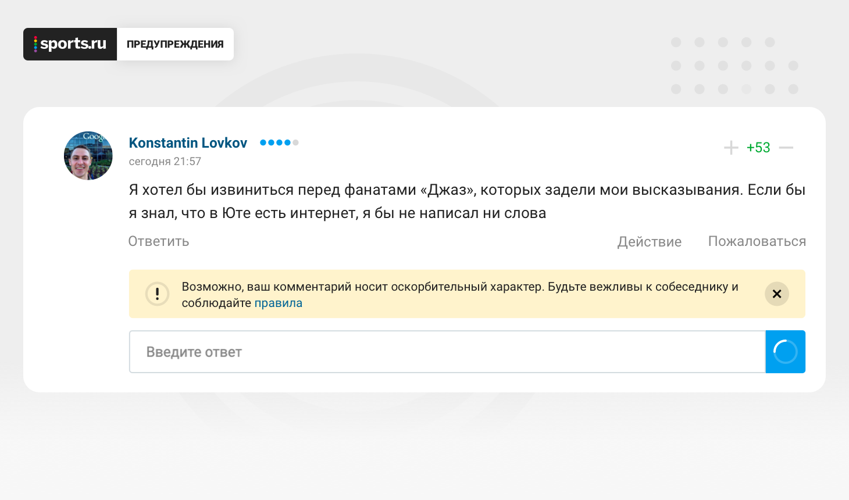Click the сегодня 21:57 timestamp
Viewport: 849px width, 500px height.
(x=165, y=162)
